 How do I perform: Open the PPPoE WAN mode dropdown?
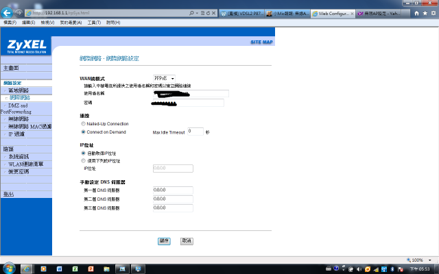tap(164, 79)
